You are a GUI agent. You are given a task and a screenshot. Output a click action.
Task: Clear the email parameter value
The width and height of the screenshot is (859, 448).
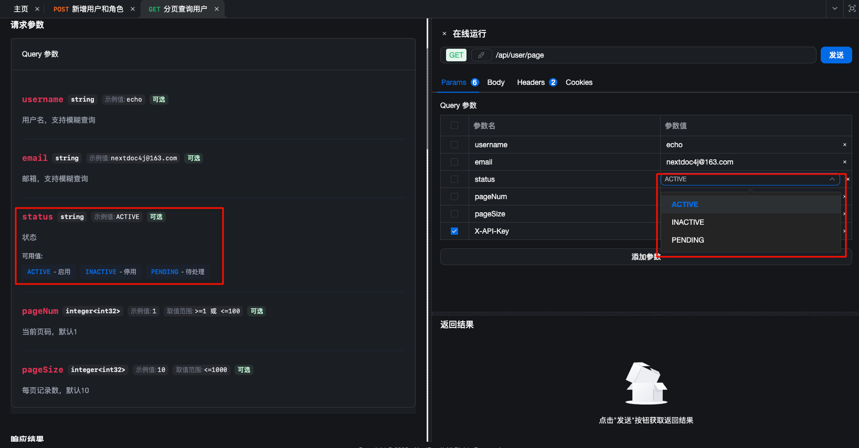pos(844,162)
